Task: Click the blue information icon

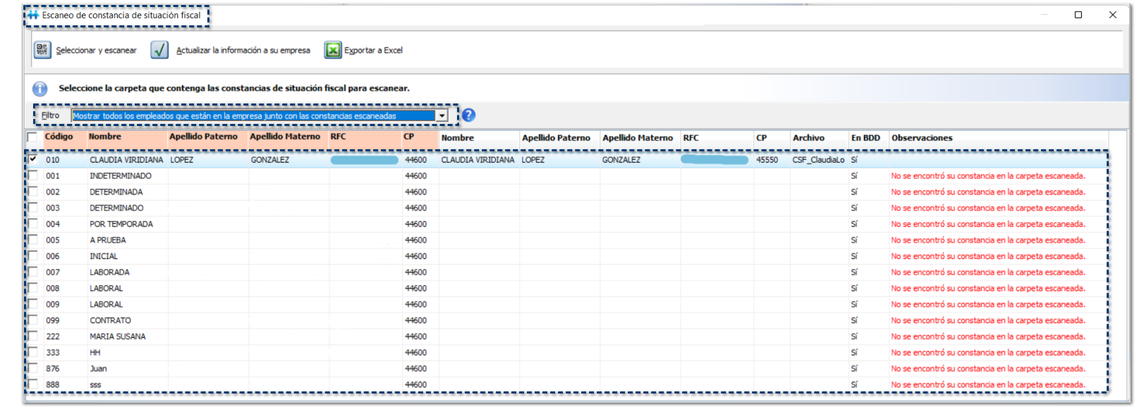Action: (x=40, y=89)
